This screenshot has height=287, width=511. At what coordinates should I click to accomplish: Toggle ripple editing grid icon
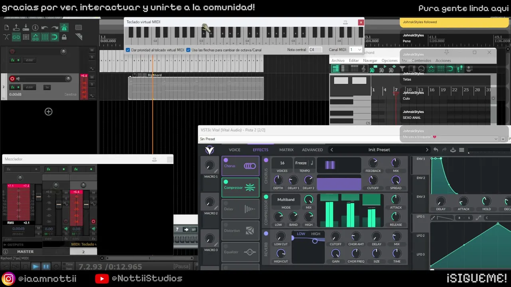26,37
